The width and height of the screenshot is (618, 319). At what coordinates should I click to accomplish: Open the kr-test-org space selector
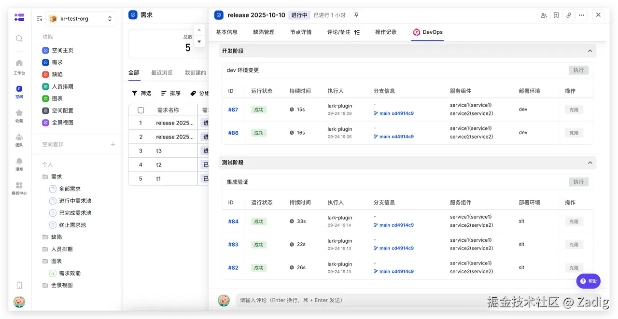click(x=81, y=19)
